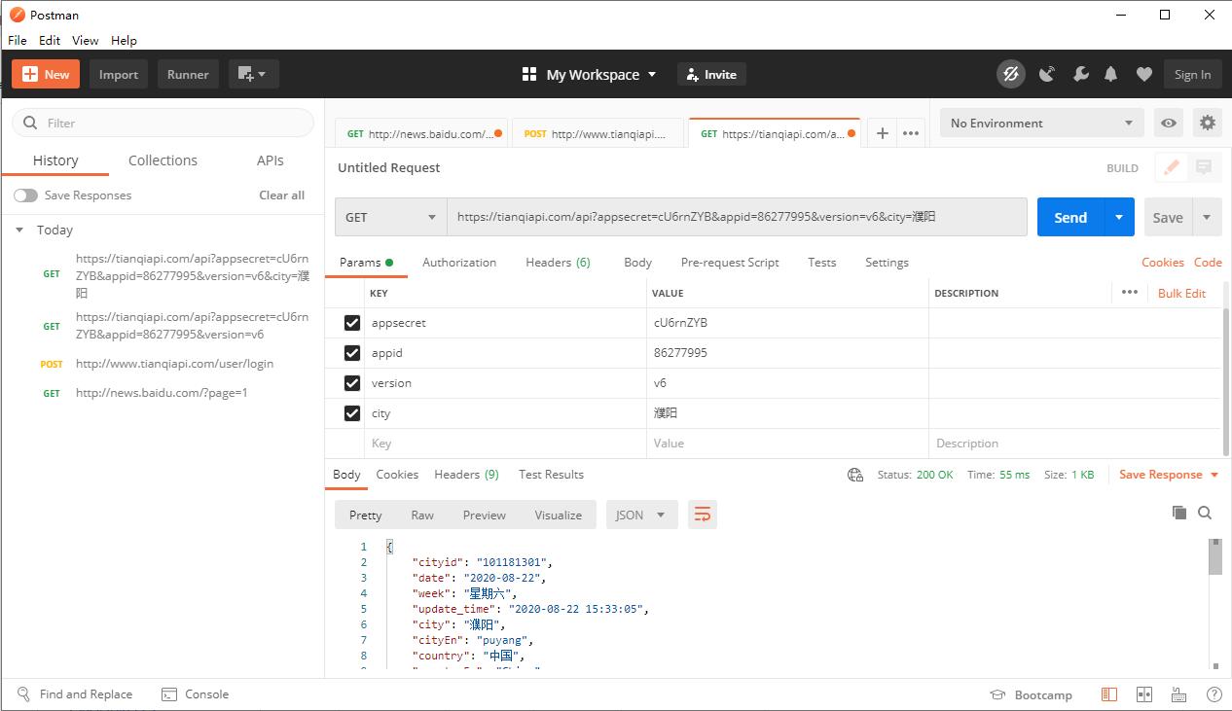Viewport: 1232px width, 711px height.
Task: Click Clear all in History
Action: (x=281, y=196)
